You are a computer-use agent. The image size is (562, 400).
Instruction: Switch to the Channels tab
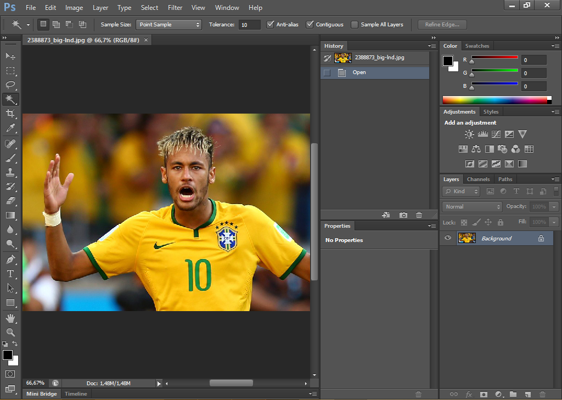pos(478,179)
